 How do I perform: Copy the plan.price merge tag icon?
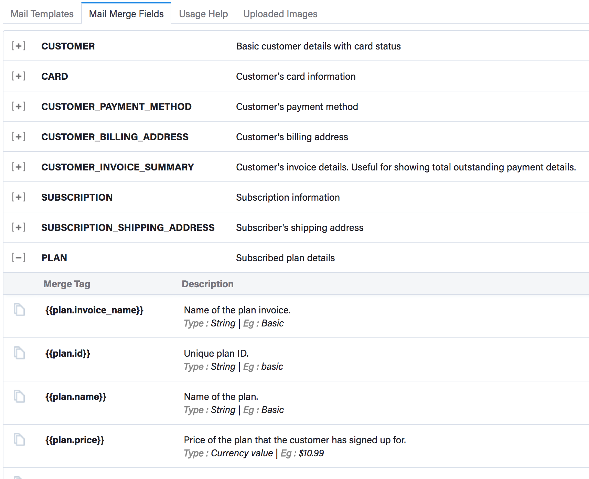(19, 439)
